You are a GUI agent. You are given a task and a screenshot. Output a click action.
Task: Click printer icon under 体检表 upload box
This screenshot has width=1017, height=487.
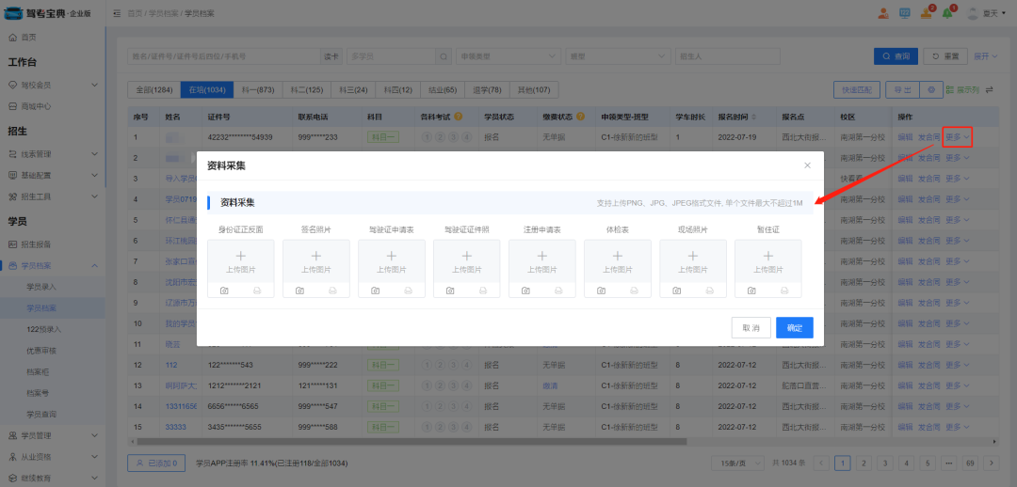[x=635, y=291]
